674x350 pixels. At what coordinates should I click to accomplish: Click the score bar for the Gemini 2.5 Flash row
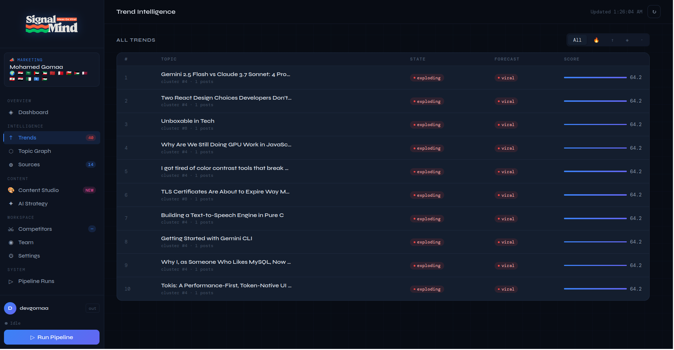click(595, 78)
